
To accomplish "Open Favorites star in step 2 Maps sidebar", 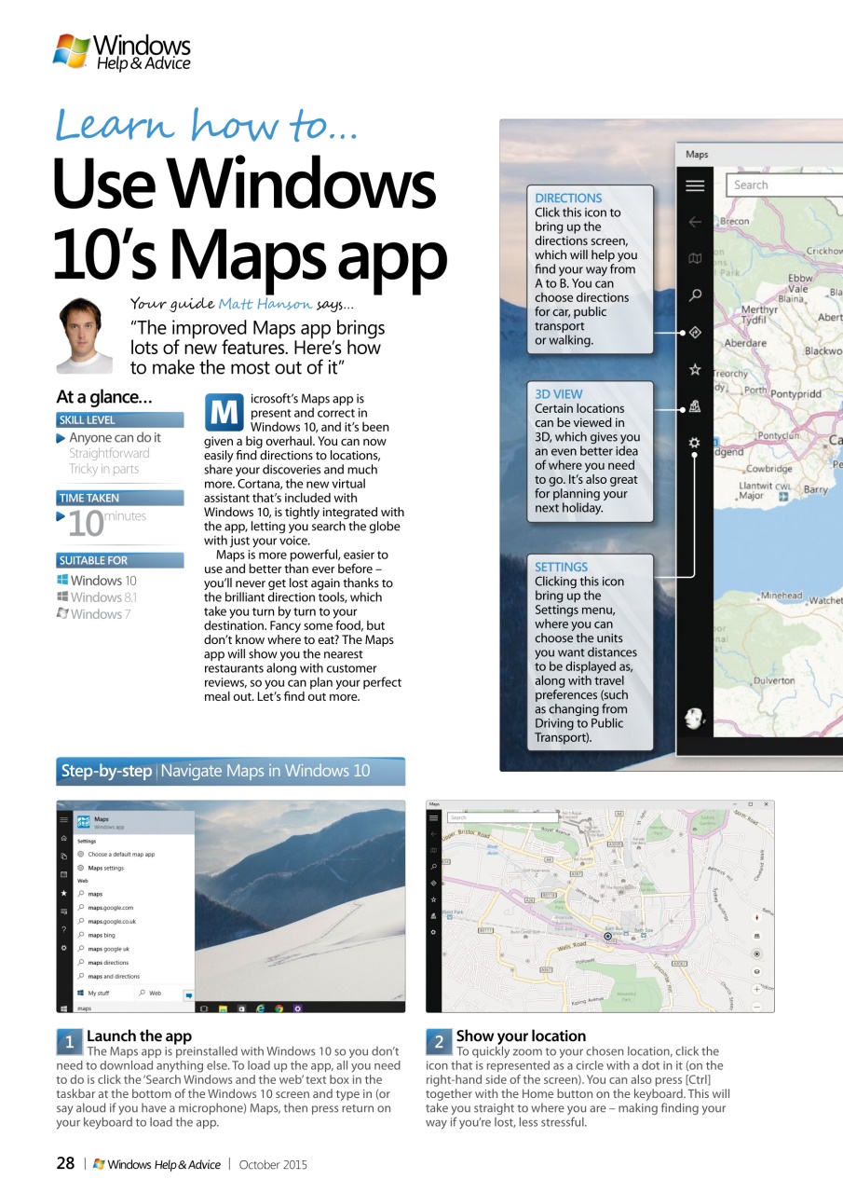I will coord(433,899).
